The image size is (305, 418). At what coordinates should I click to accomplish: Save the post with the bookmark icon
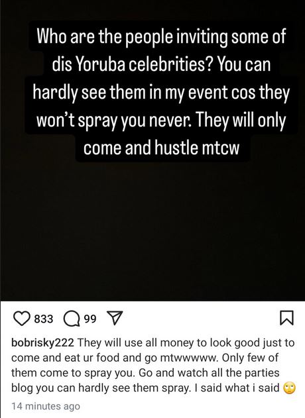(287, 318)
